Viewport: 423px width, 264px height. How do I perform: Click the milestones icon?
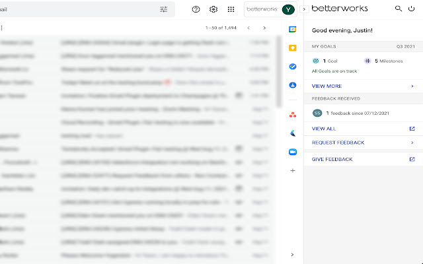[x=367, y=61]
